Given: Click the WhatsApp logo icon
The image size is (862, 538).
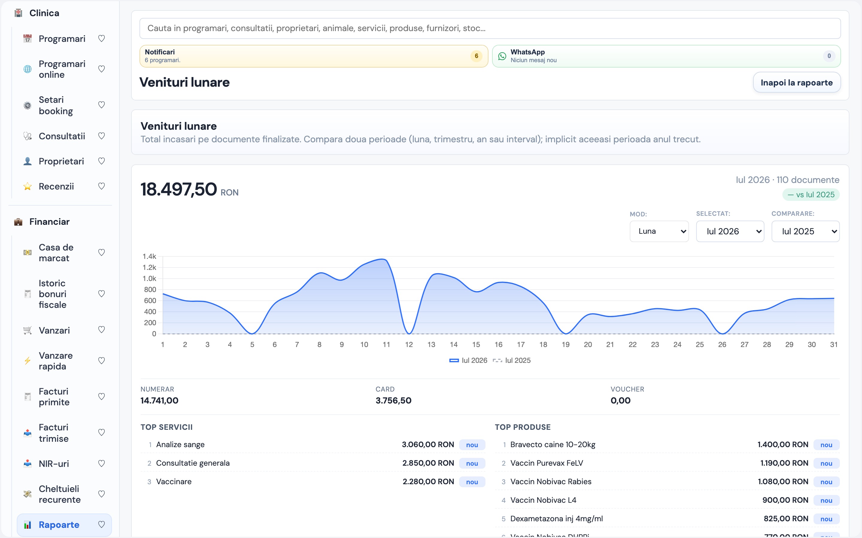Looking at the screenshot, I should point(502,56).
